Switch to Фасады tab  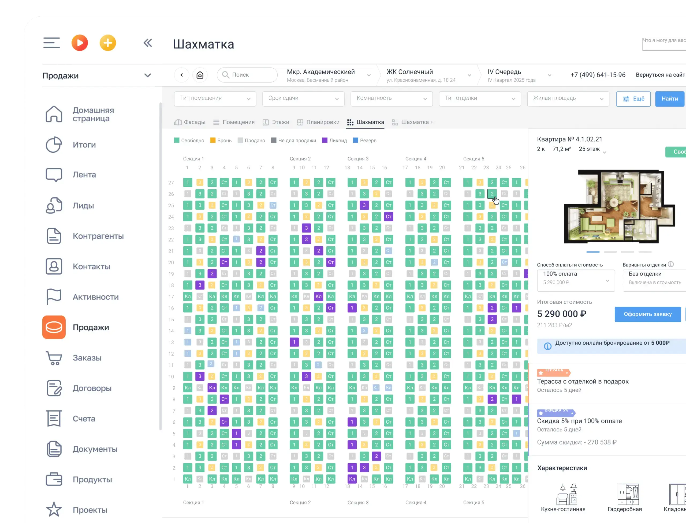190,122
